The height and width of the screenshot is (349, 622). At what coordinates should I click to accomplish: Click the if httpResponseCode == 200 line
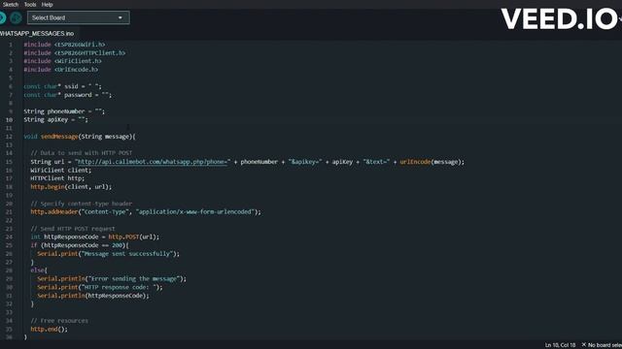point(80,245)
